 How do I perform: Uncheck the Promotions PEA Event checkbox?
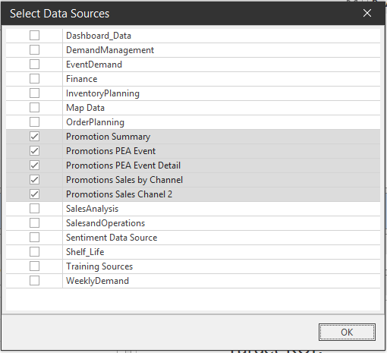pyautogui.click(x=34, y=151)
